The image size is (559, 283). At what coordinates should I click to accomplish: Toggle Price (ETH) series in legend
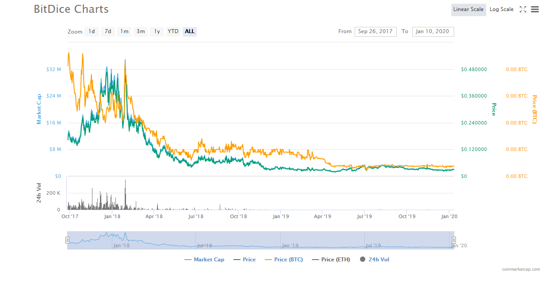tap(331, 260)
